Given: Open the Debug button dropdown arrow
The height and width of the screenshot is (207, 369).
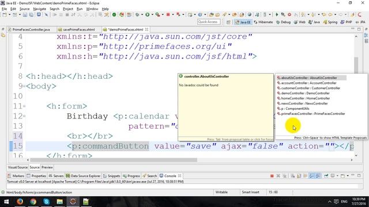Looking at the screenshot, I should [x=142, y=14].
